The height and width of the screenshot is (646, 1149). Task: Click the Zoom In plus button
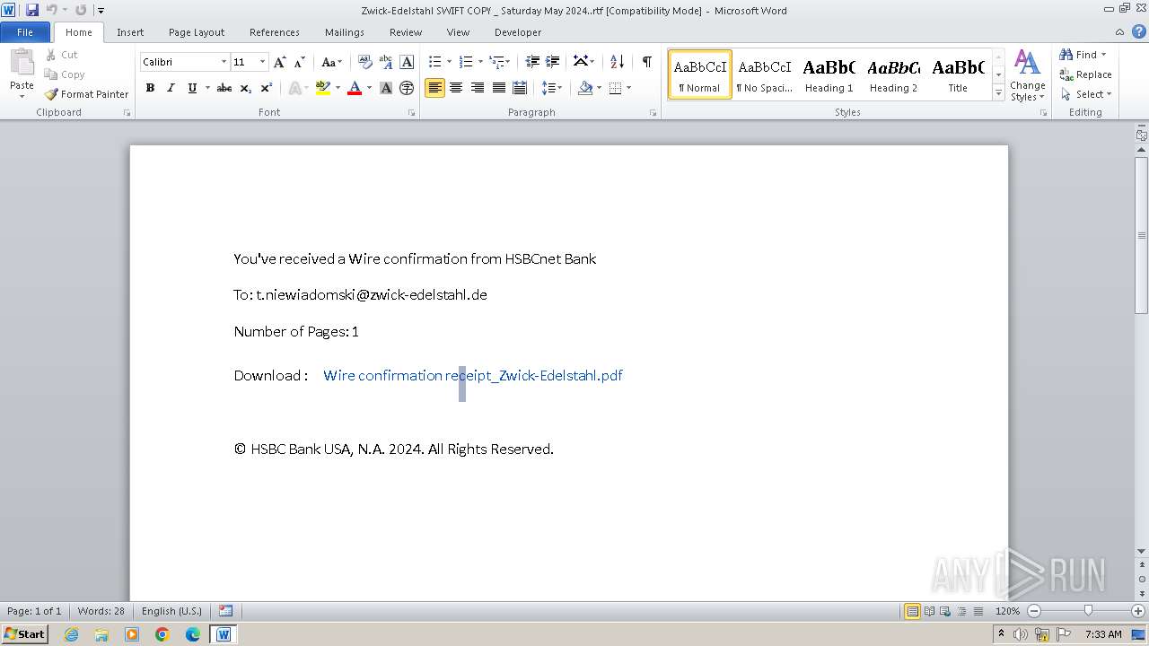pyautogui.click(x=1137, y=611)
